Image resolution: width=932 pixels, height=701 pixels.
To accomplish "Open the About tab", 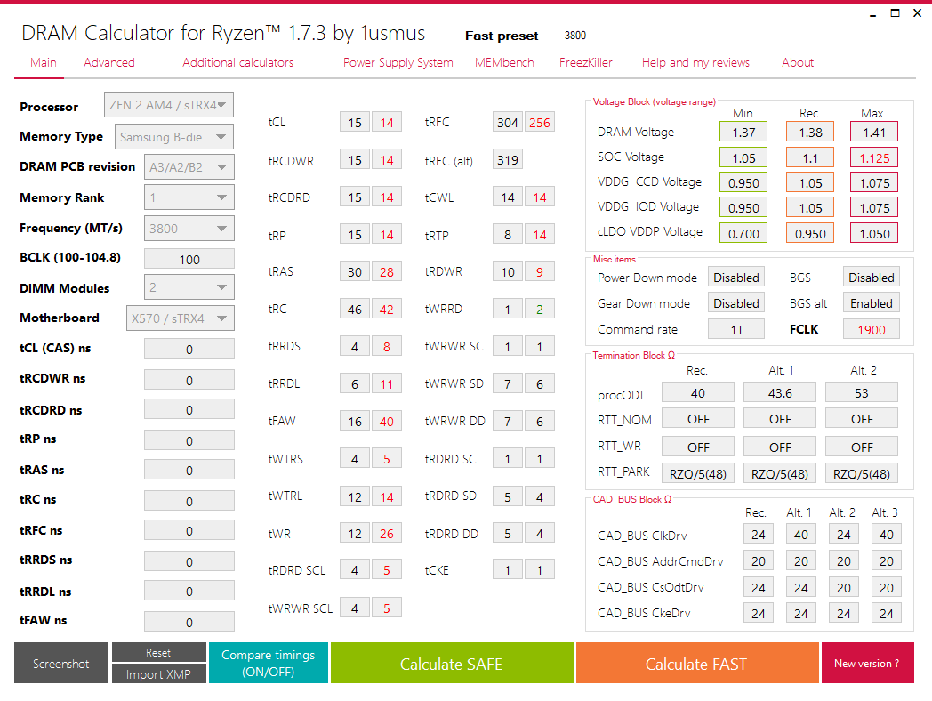I will pos(798,62).
